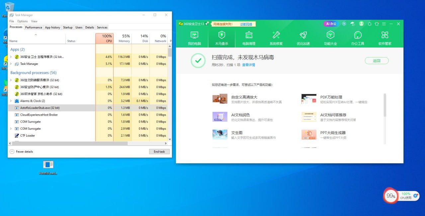Image resolution: width=425 pixels, height=216 pixels.
Task: Select 360软件管家 开机小助手 process
Action: 88,94
